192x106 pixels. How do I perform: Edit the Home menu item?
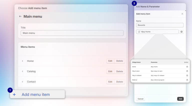pyautogui.click(x=110, y=61)
